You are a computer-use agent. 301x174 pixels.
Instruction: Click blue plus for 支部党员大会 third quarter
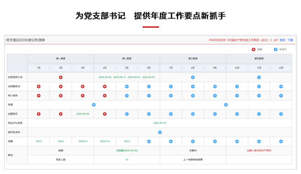(193, 77)
